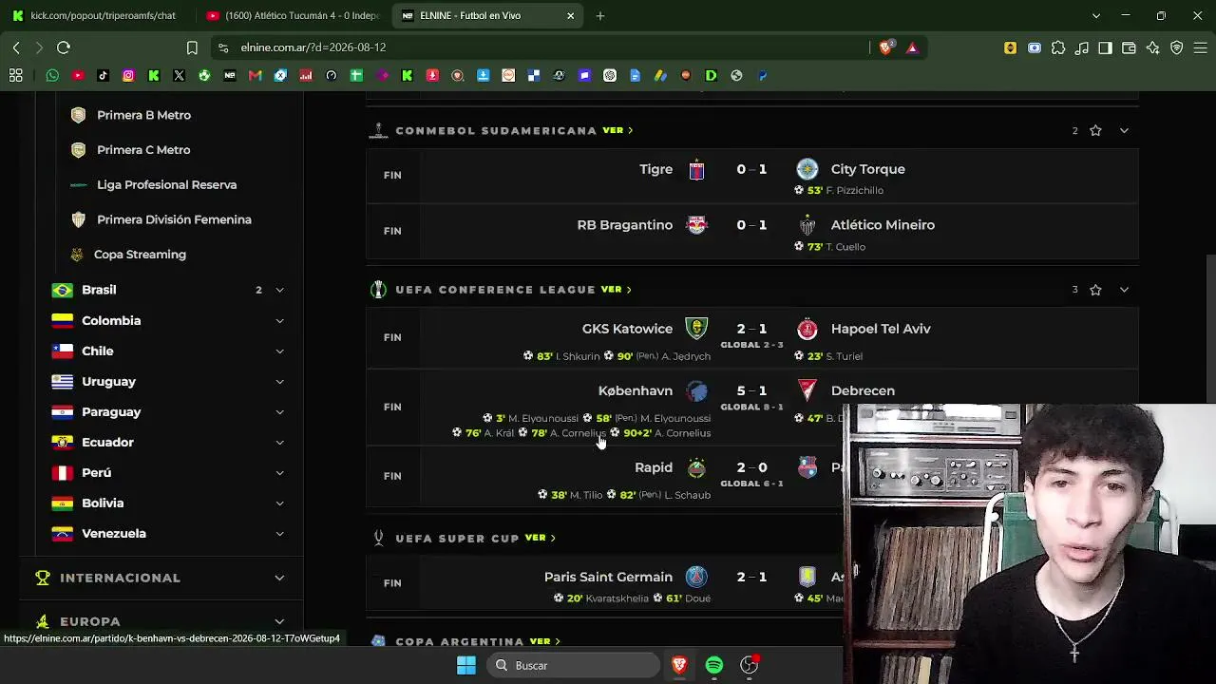Screen dimensions: 1216x684
Task: Open Primera C Metro in sidebar
Action: (143, 150)
